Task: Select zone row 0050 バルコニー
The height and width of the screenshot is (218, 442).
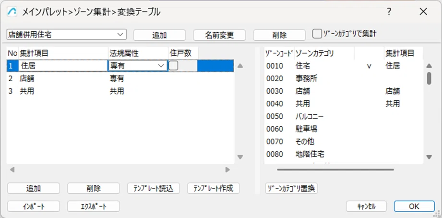Action: (344, 117)
